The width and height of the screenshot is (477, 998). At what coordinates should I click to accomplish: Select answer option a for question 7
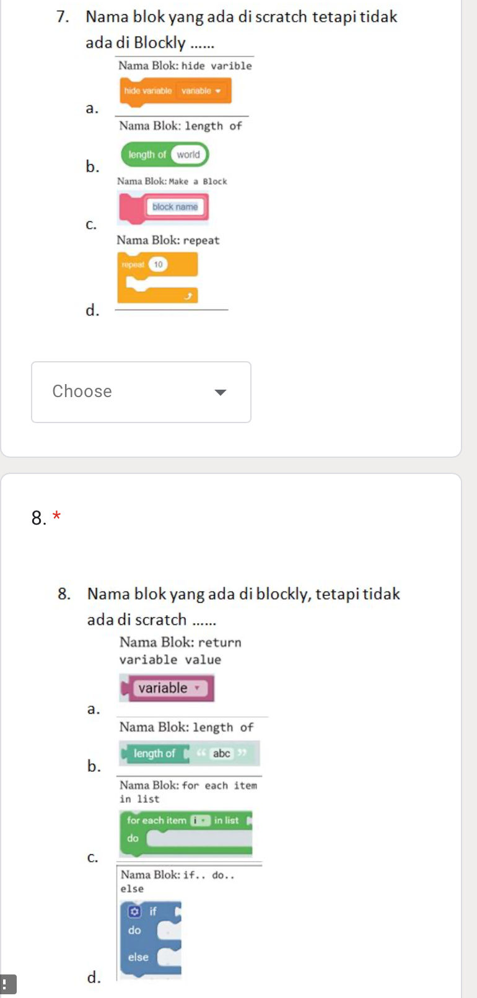[x=92, y=108]
